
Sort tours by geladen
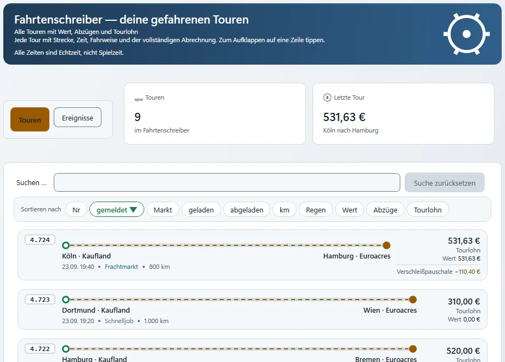tap(201, 209)
